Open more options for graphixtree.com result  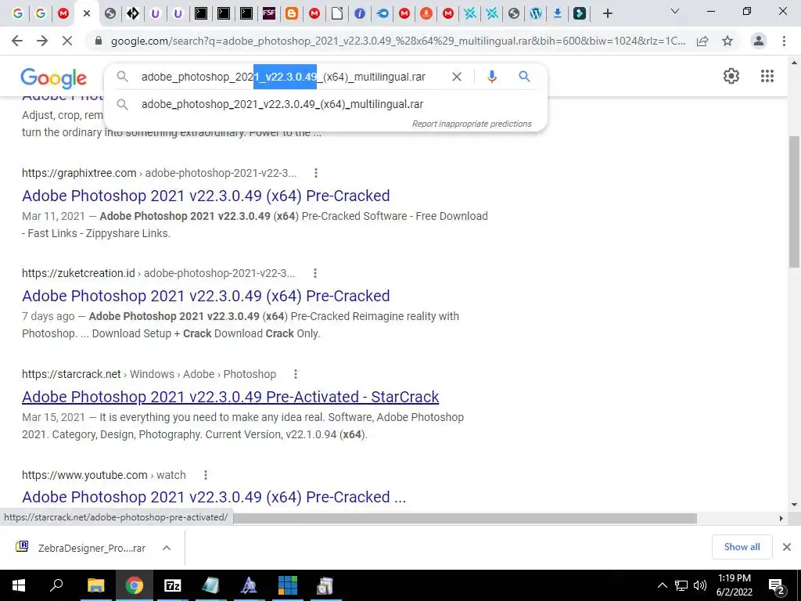point(316,173)
